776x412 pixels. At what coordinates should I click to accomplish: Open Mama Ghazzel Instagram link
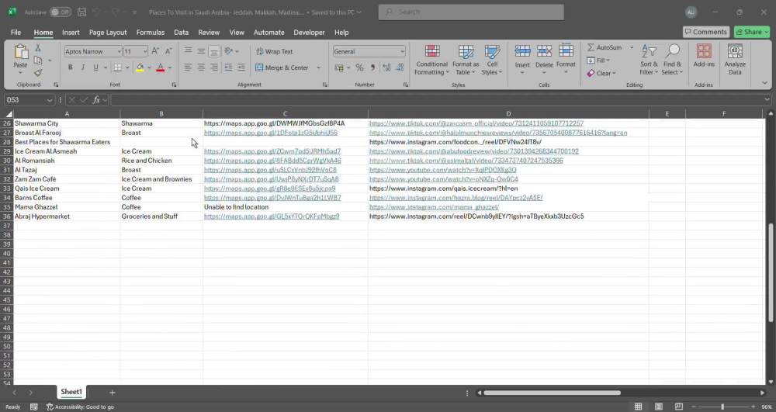tap(434, 206)
